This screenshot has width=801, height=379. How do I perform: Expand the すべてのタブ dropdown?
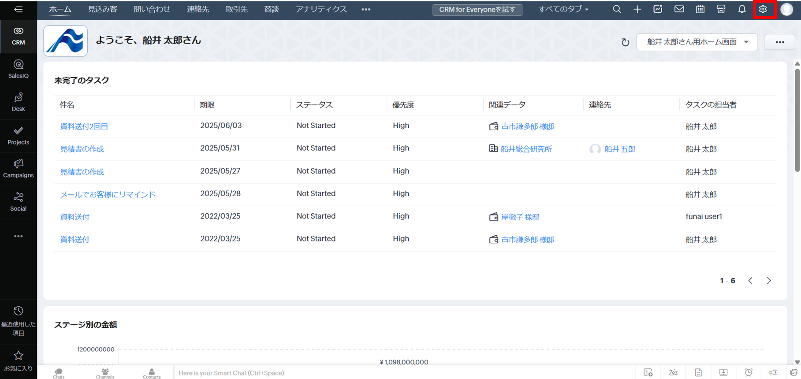pos(563,9)
